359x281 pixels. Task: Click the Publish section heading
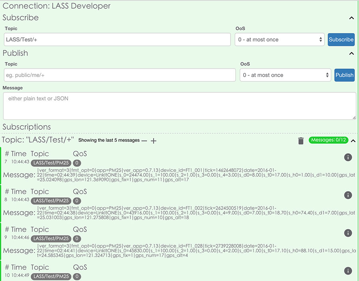click(x=15, y=53)
